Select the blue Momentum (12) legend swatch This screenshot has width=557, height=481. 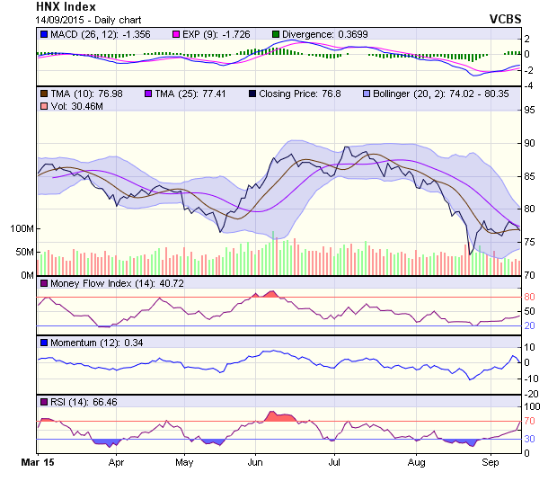pyautogui.click(x=43, y=343)
